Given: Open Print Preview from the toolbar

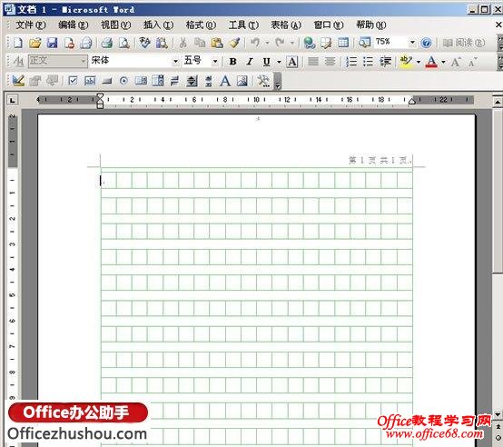Looking at the screenshot, I should (x=123, y=43).
